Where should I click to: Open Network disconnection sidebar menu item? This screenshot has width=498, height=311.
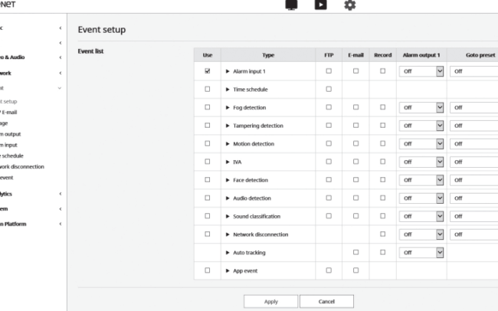[21, 166]
